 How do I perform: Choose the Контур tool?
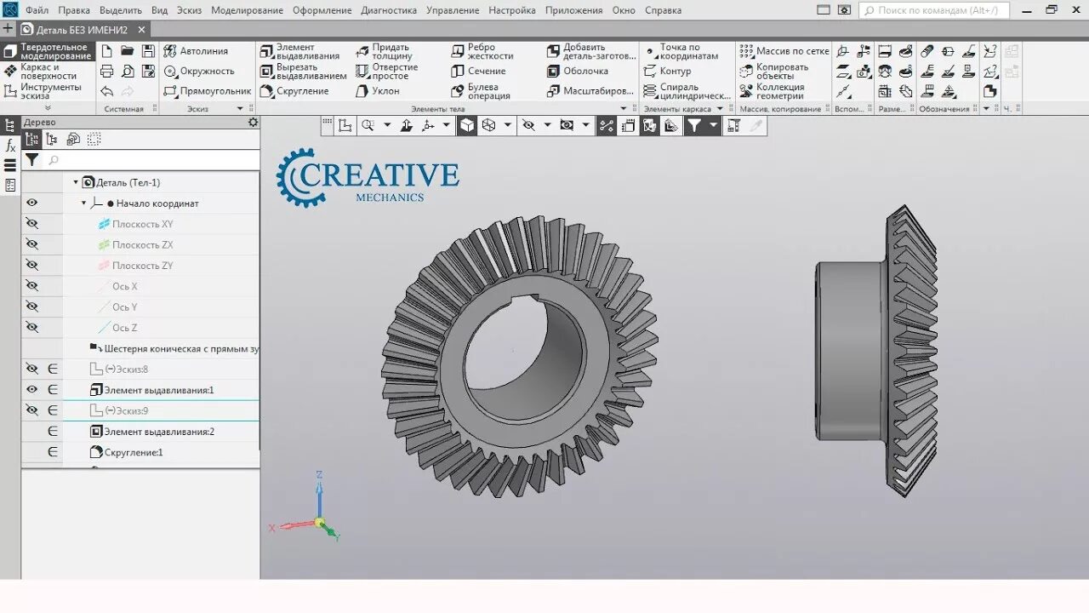668,72
